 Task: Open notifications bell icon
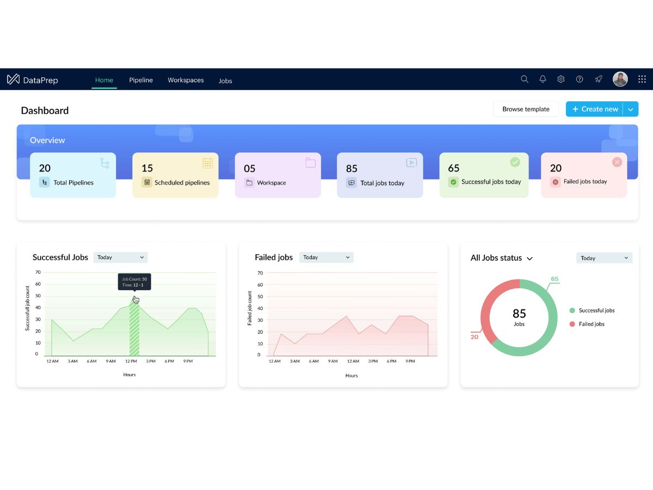(543, 79)
